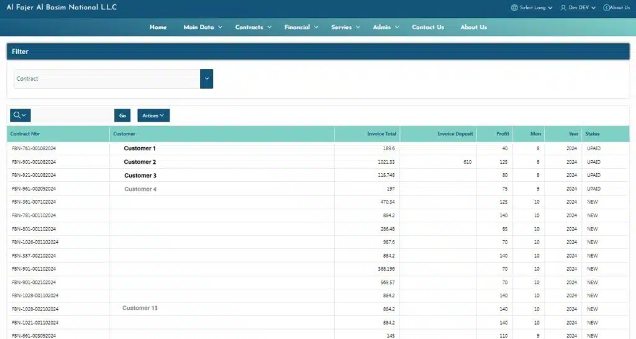Sort by Customer column header

click(124, 134)
